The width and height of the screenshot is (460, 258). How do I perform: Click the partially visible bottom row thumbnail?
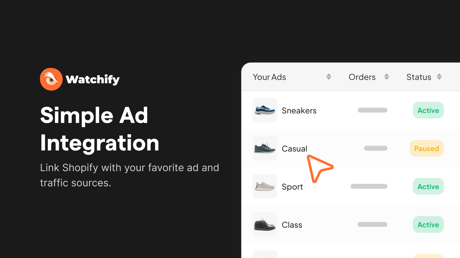pyautogui.click(x=264, y=255)
